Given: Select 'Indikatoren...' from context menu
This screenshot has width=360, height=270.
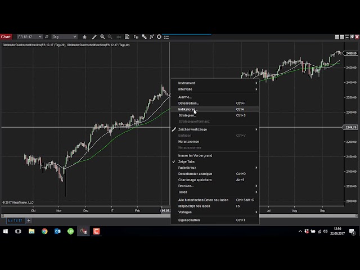Looking at the screenshot, I should coord(188,109).
